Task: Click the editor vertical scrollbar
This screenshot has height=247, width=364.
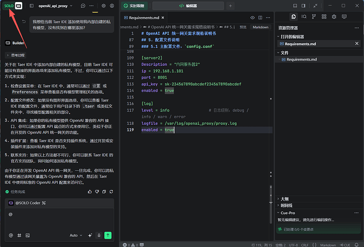Action: click(x=271, y=204)
